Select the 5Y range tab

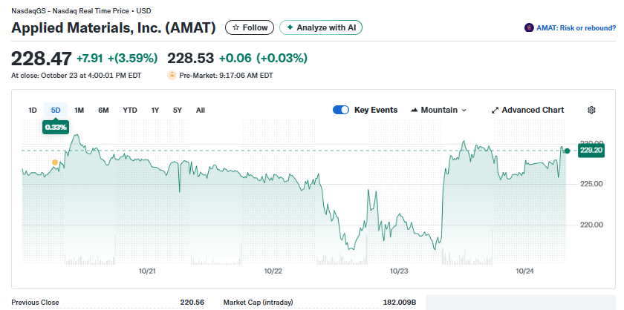[x=177, y=111]
